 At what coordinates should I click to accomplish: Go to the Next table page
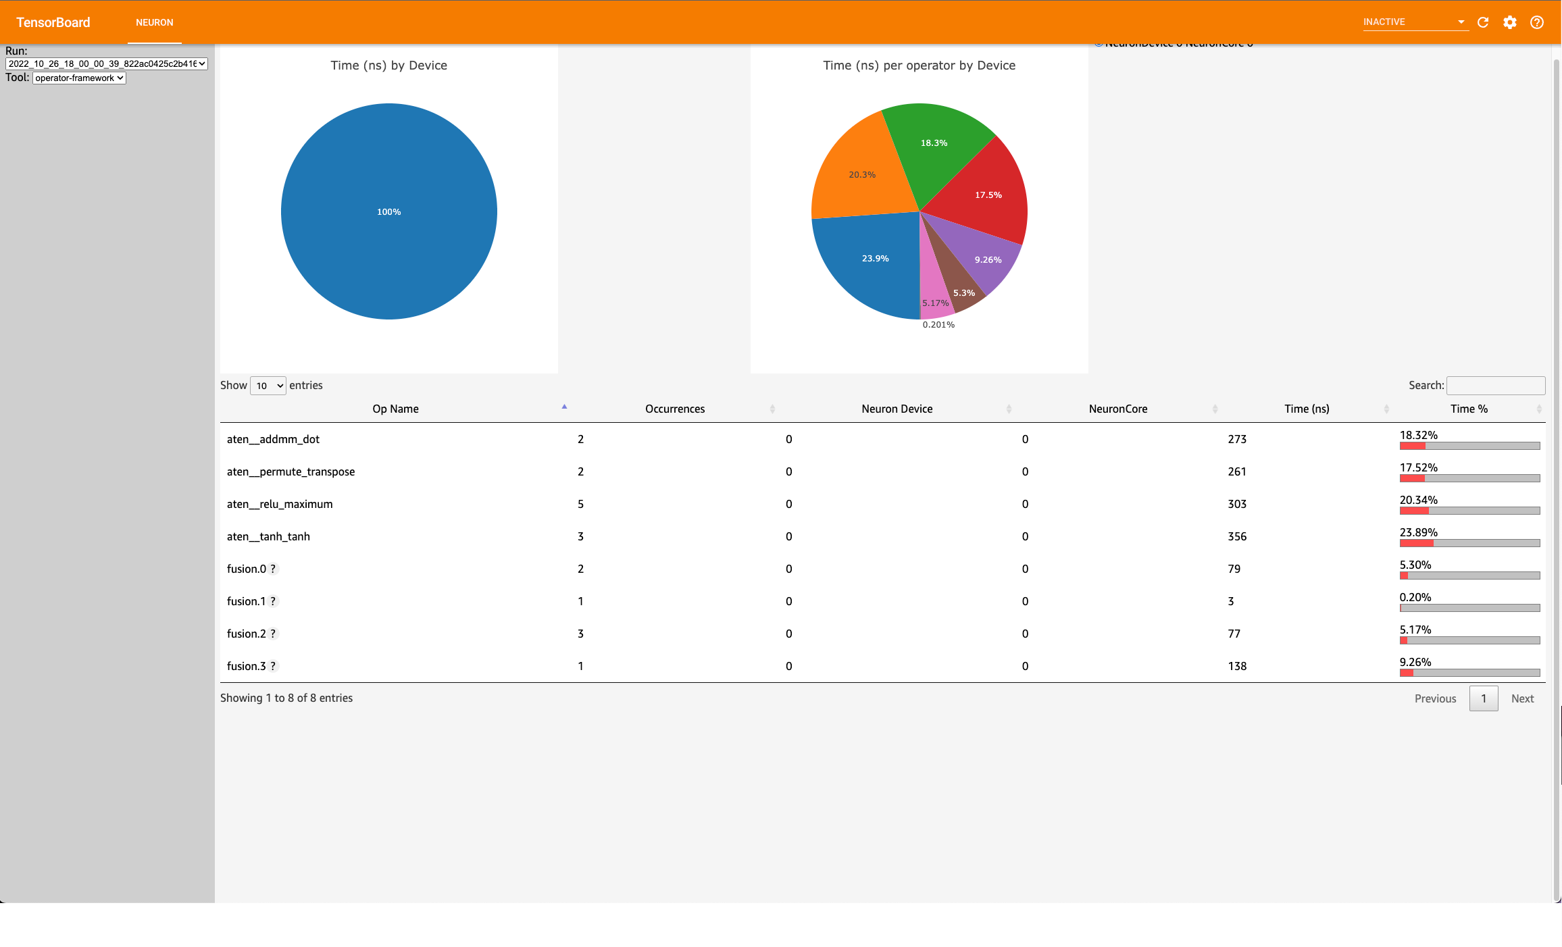pos(1523,698)
